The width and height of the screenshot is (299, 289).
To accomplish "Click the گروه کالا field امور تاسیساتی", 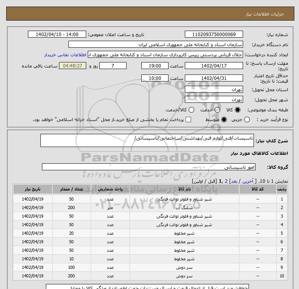I will (149, 167).
